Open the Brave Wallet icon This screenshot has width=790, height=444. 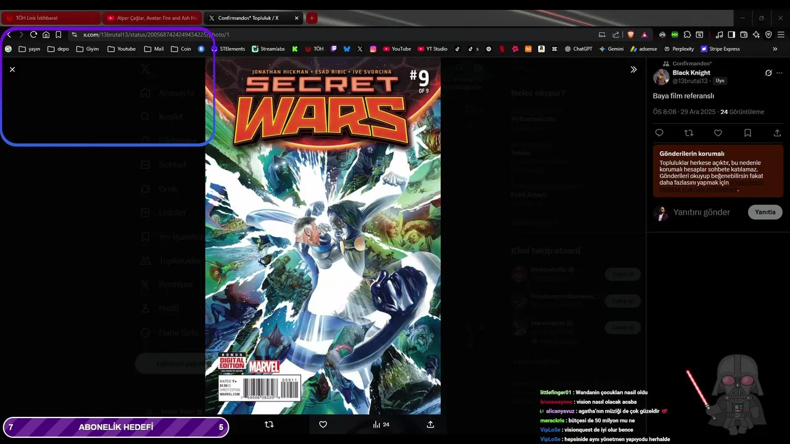point(744,35)
